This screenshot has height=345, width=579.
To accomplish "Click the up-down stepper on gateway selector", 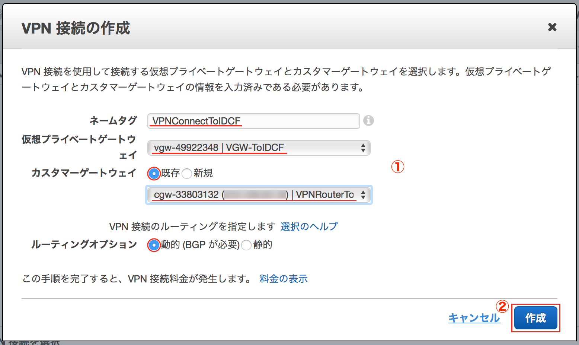I will coord(364,148).
